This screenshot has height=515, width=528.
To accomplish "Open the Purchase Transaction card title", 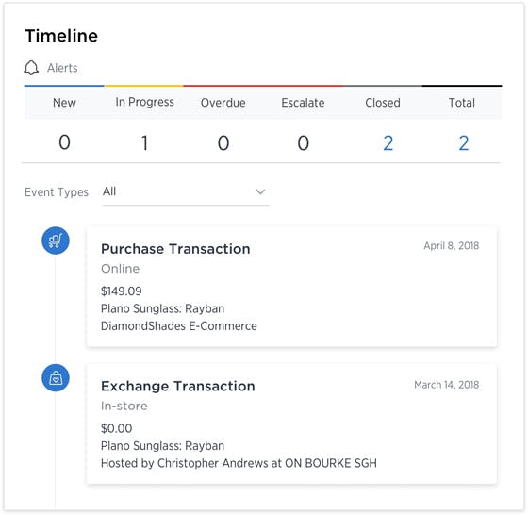I will coord(175,249).
